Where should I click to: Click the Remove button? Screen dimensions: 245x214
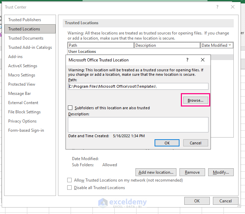pos(192,172)
